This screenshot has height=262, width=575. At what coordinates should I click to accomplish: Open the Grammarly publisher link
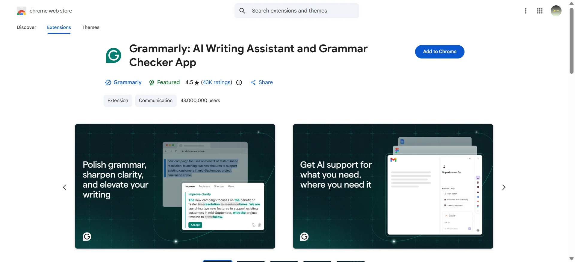pyautogui.click(x=128, y=82)
